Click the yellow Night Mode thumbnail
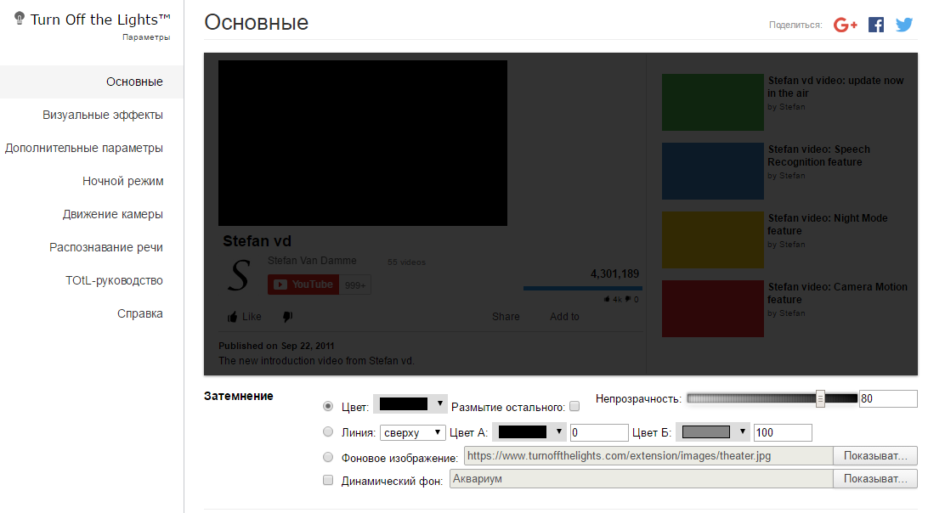 click(712, 240)
